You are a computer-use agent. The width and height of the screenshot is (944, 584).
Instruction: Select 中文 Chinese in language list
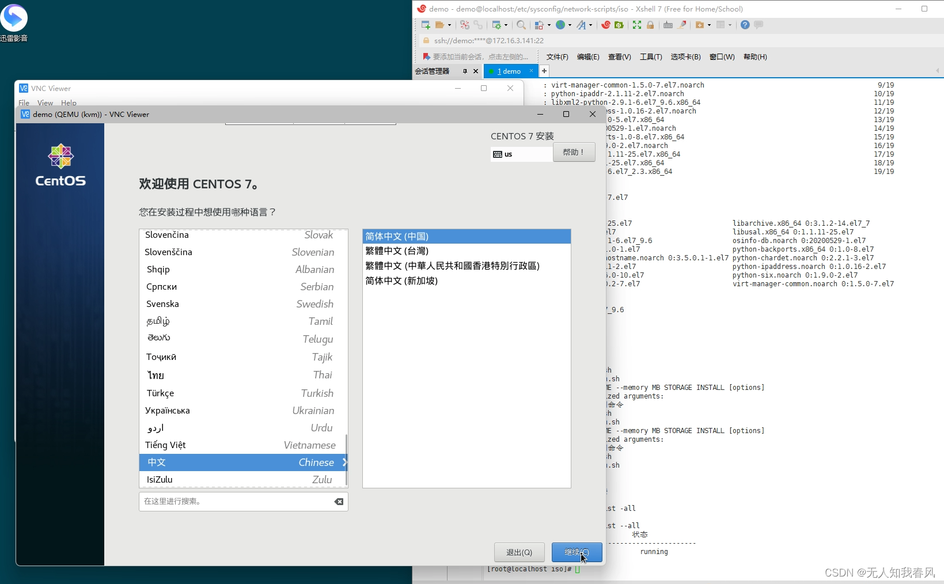pos(242,462)
